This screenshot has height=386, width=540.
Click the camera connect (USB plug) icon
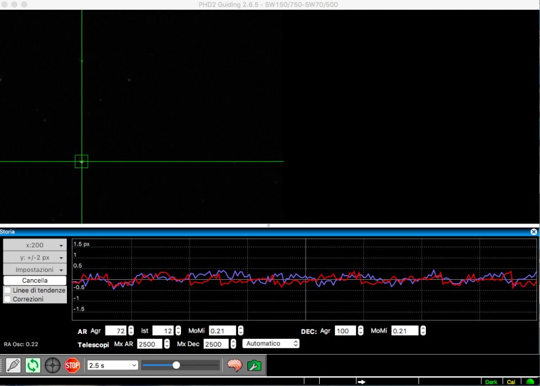(13, 365)
